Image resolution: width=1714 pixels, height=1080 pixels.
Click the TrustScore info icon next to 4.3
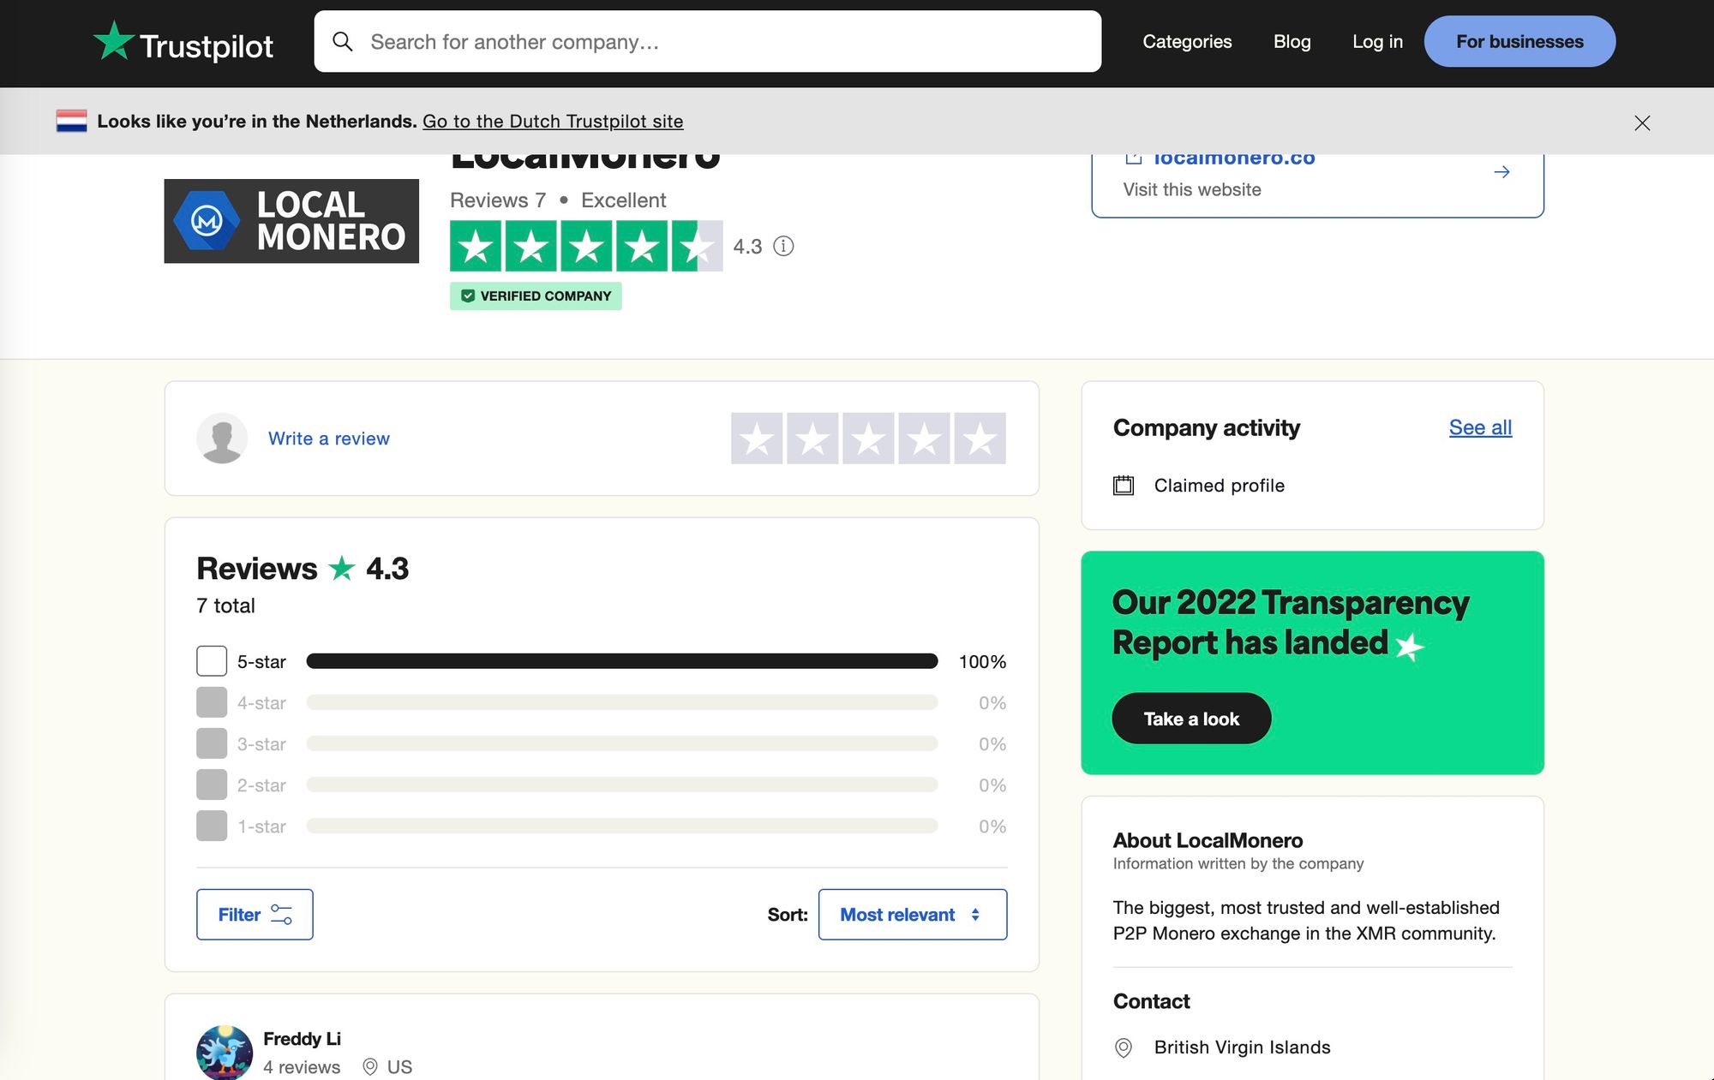point(783,246)
